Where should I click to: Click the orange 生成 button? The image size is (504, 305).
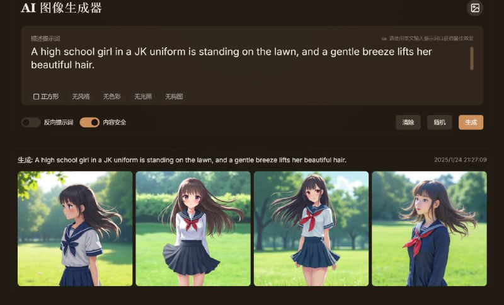[471, 122]
